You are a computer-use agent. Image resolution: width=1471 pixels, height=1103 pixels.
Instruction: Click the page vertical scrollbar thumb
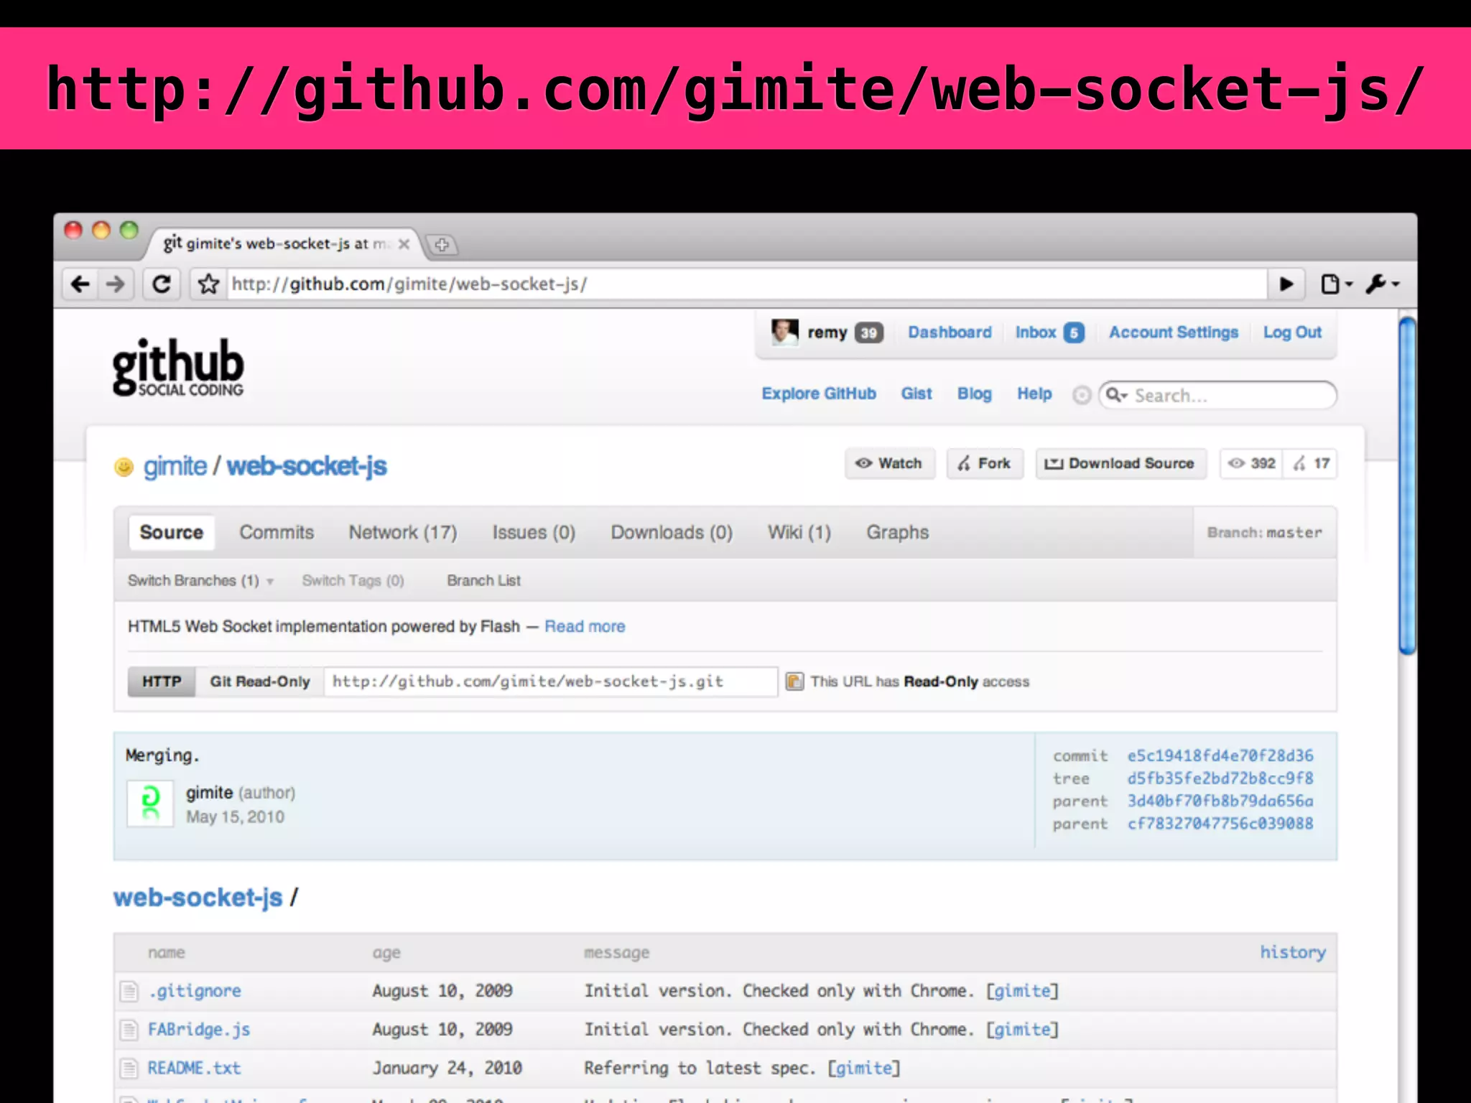point(1407,485)
